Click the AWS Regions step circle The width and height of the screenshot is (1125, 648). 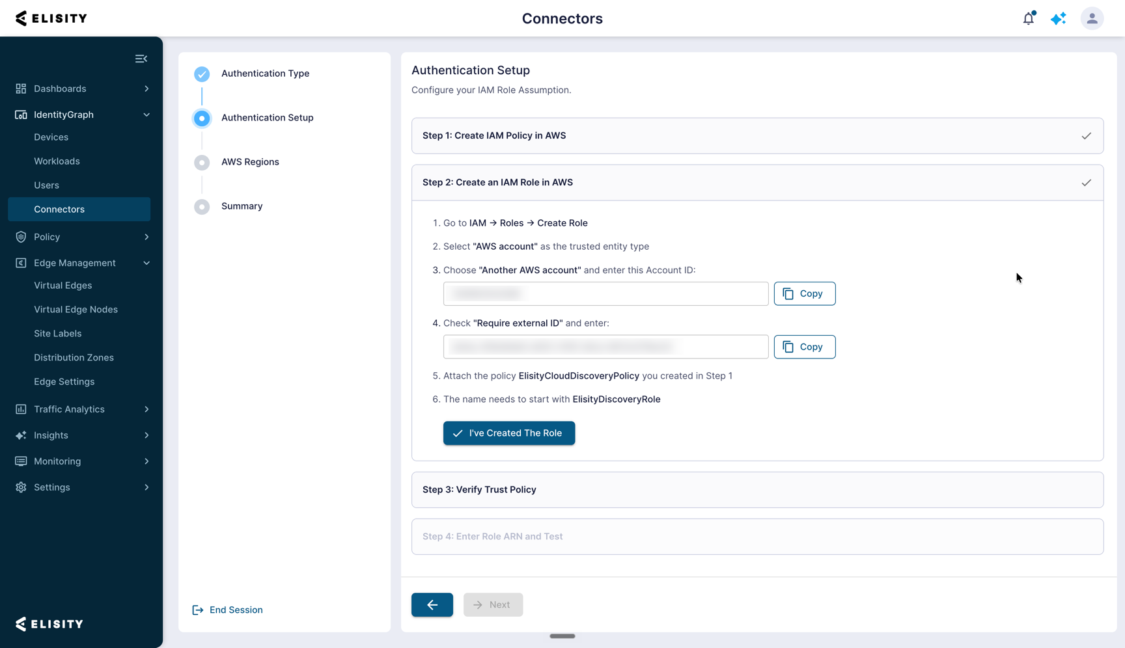coord(202,162)
